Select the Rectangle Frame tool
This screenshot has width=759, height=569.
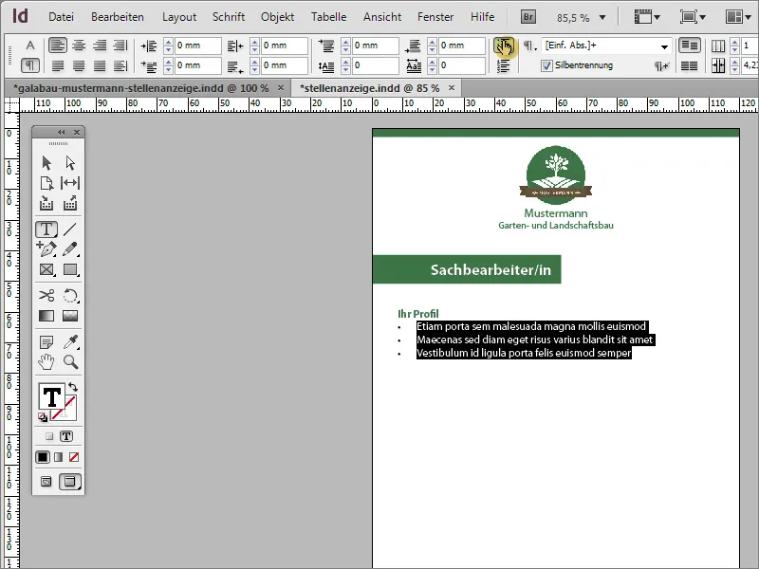[46, 269]
